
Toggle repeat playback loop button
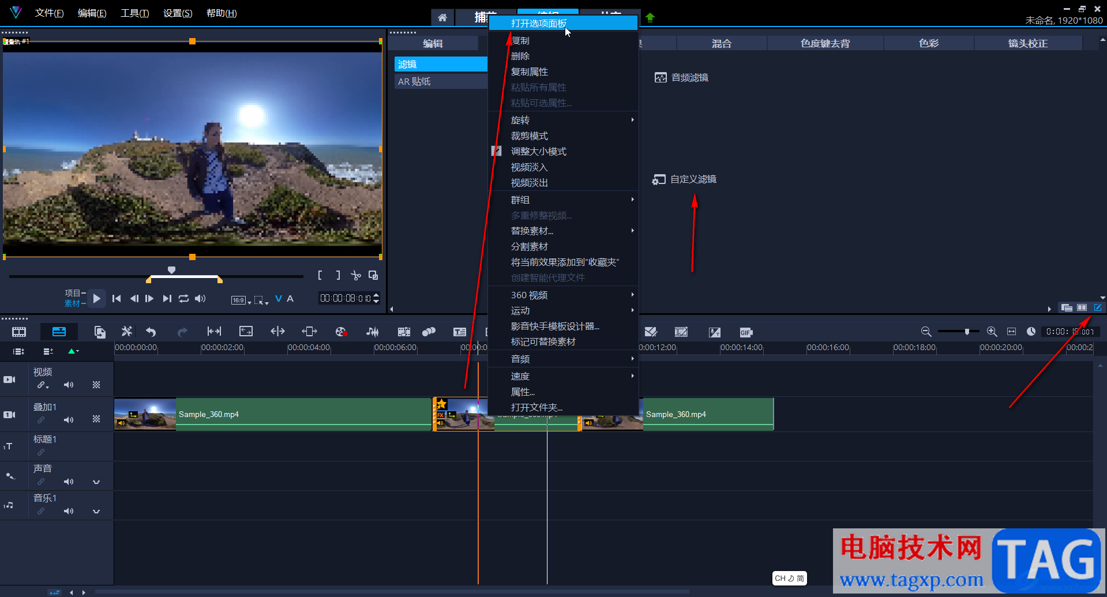(183, 298)
